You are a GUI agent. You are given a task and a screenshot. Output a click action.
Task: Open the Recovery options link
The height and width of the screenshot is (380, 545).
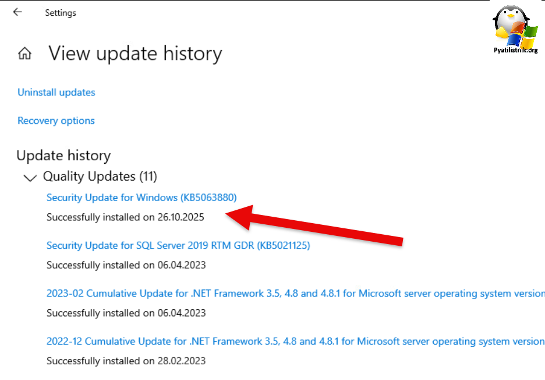tap(56, 121)
